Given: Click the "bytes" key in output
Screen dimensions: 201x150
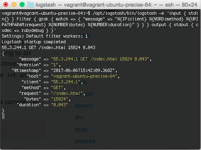Looking at the screenshot, I should point(32,99).
